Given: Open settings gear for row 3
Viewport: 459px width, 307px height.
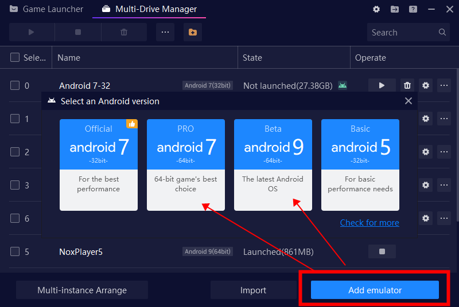Looking at the screenshot, I should point(426,185).
